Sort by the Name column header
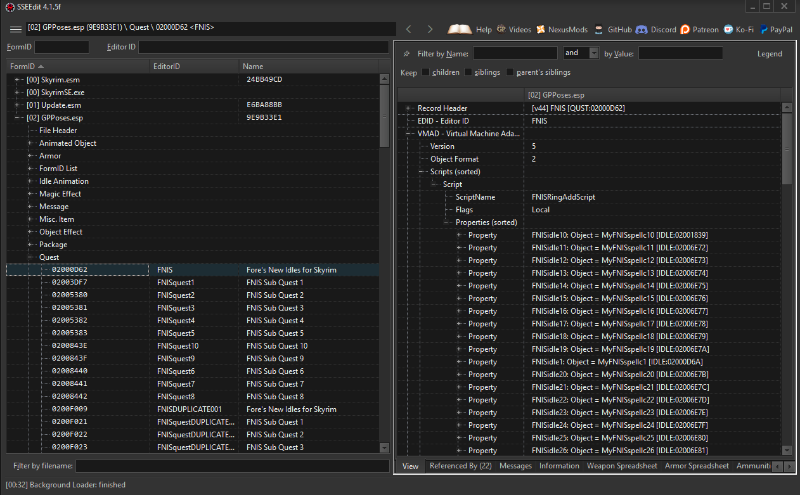 tap(309, 66)
